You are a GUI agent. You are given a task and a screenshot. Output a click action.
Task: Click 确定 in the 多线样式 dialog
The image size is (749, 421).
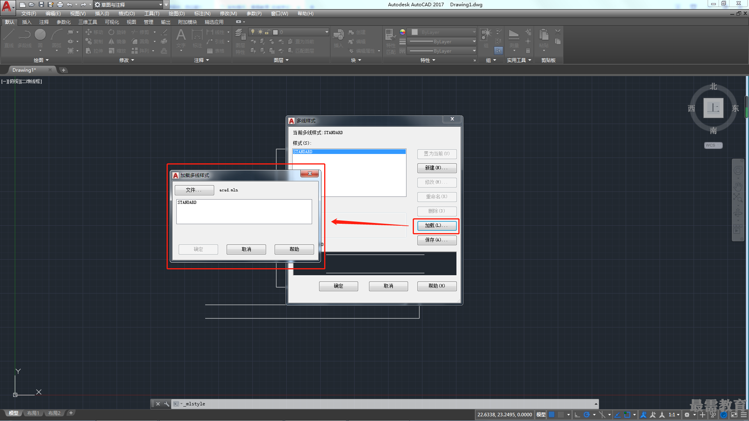coord(339,286)
